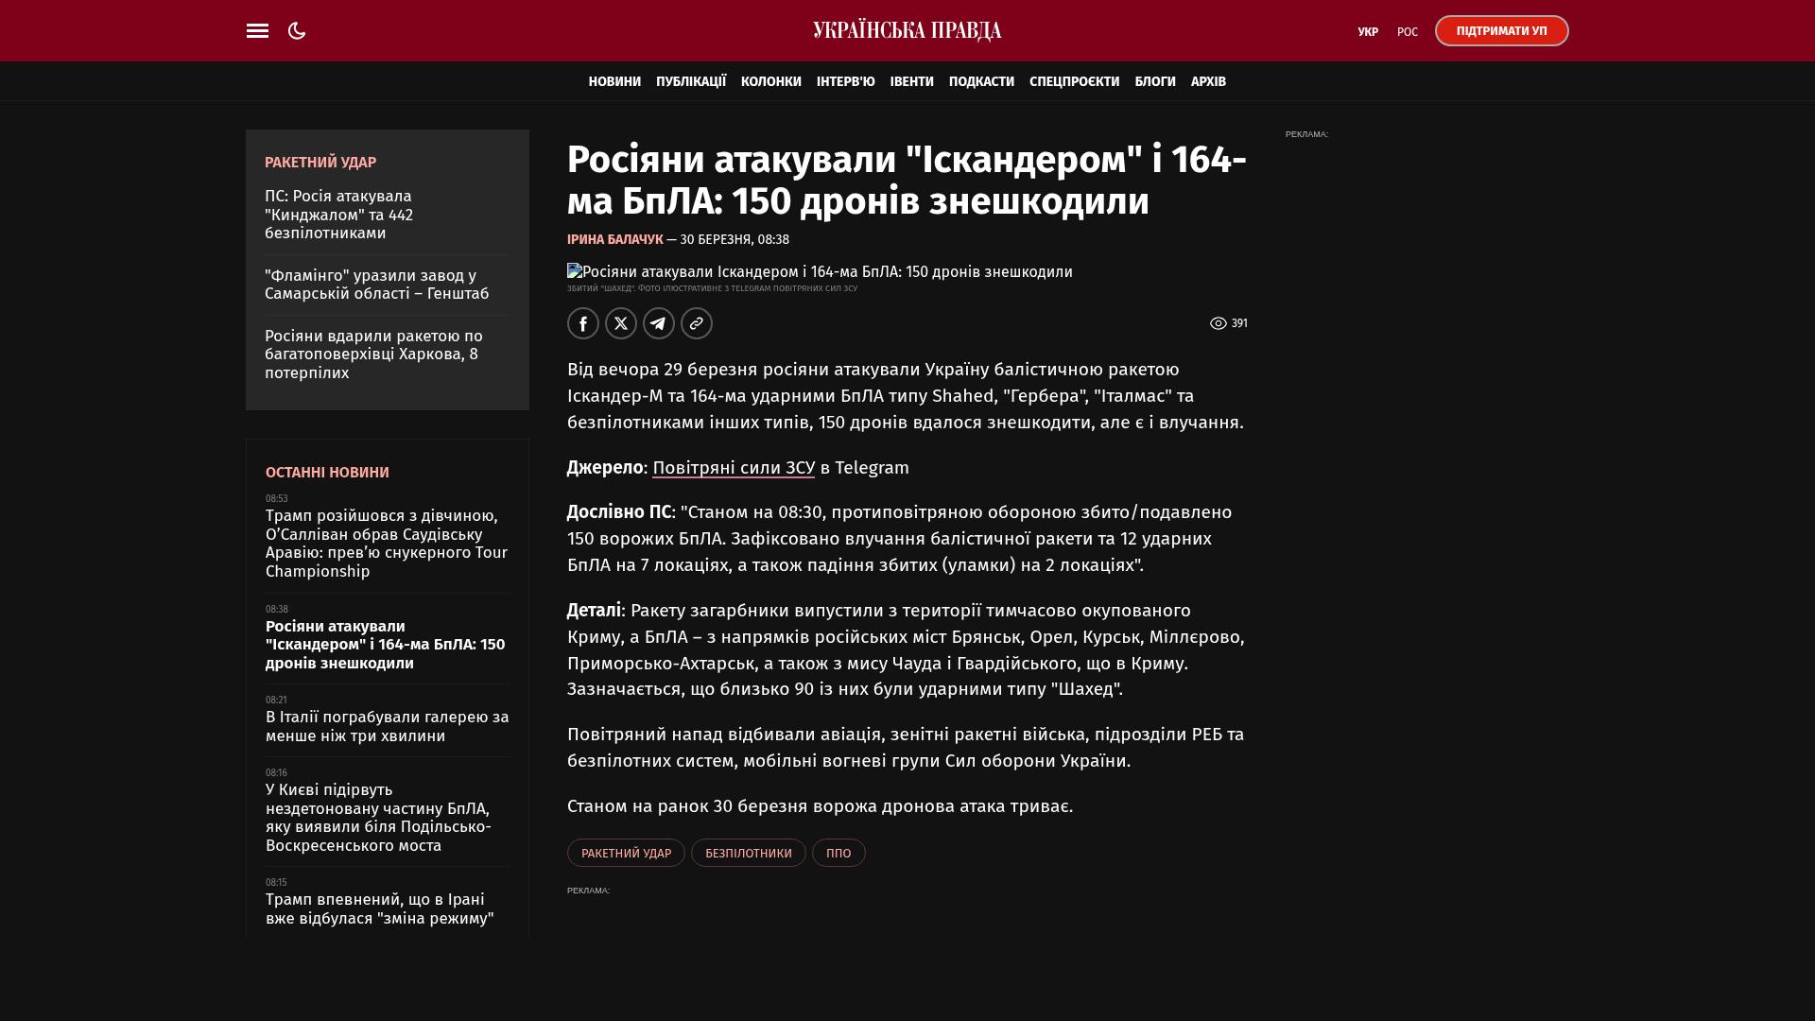Viewport: 1815px width, 1021px height.
Task: Open Повітряні сили ЗСУ source link
Action: pyautogui.click(x=733, y=468)
